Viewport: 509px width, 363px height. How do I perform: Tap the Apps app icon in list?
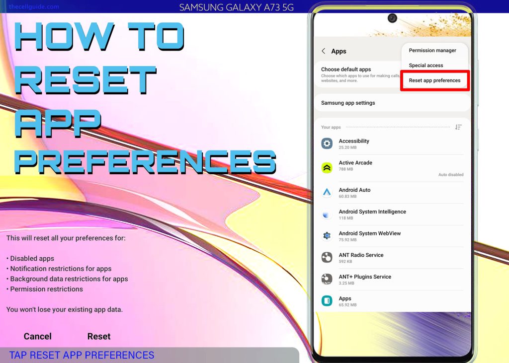pyautogui.click(x=327, y=301)
